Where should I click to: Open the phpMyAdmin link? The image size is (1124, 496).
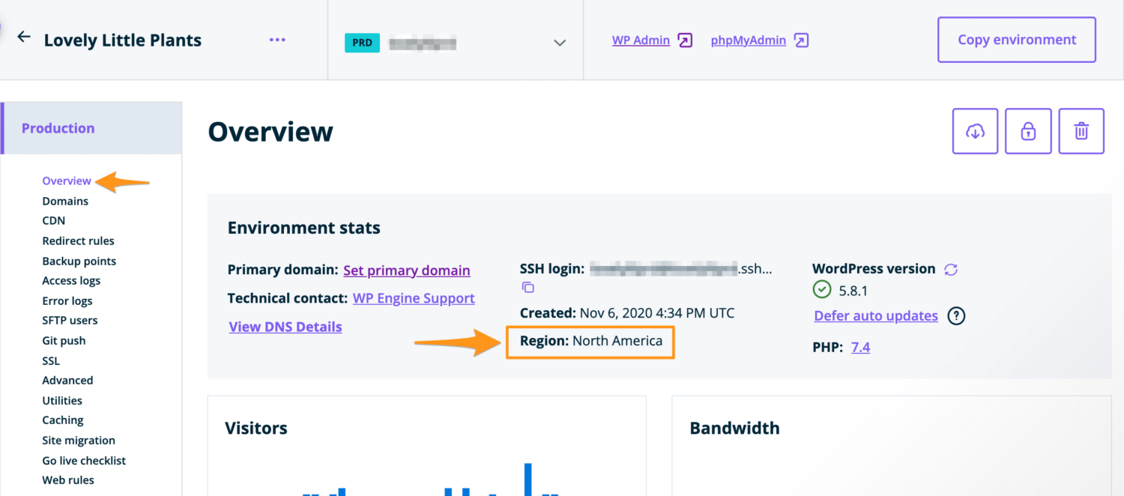[748, 40]
